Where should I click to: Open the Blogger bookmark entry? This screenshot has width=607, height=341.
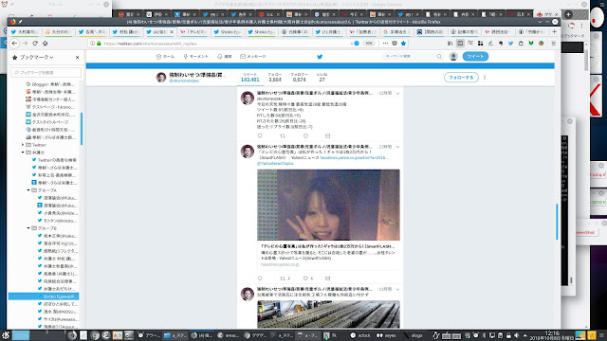coord(50,84)
